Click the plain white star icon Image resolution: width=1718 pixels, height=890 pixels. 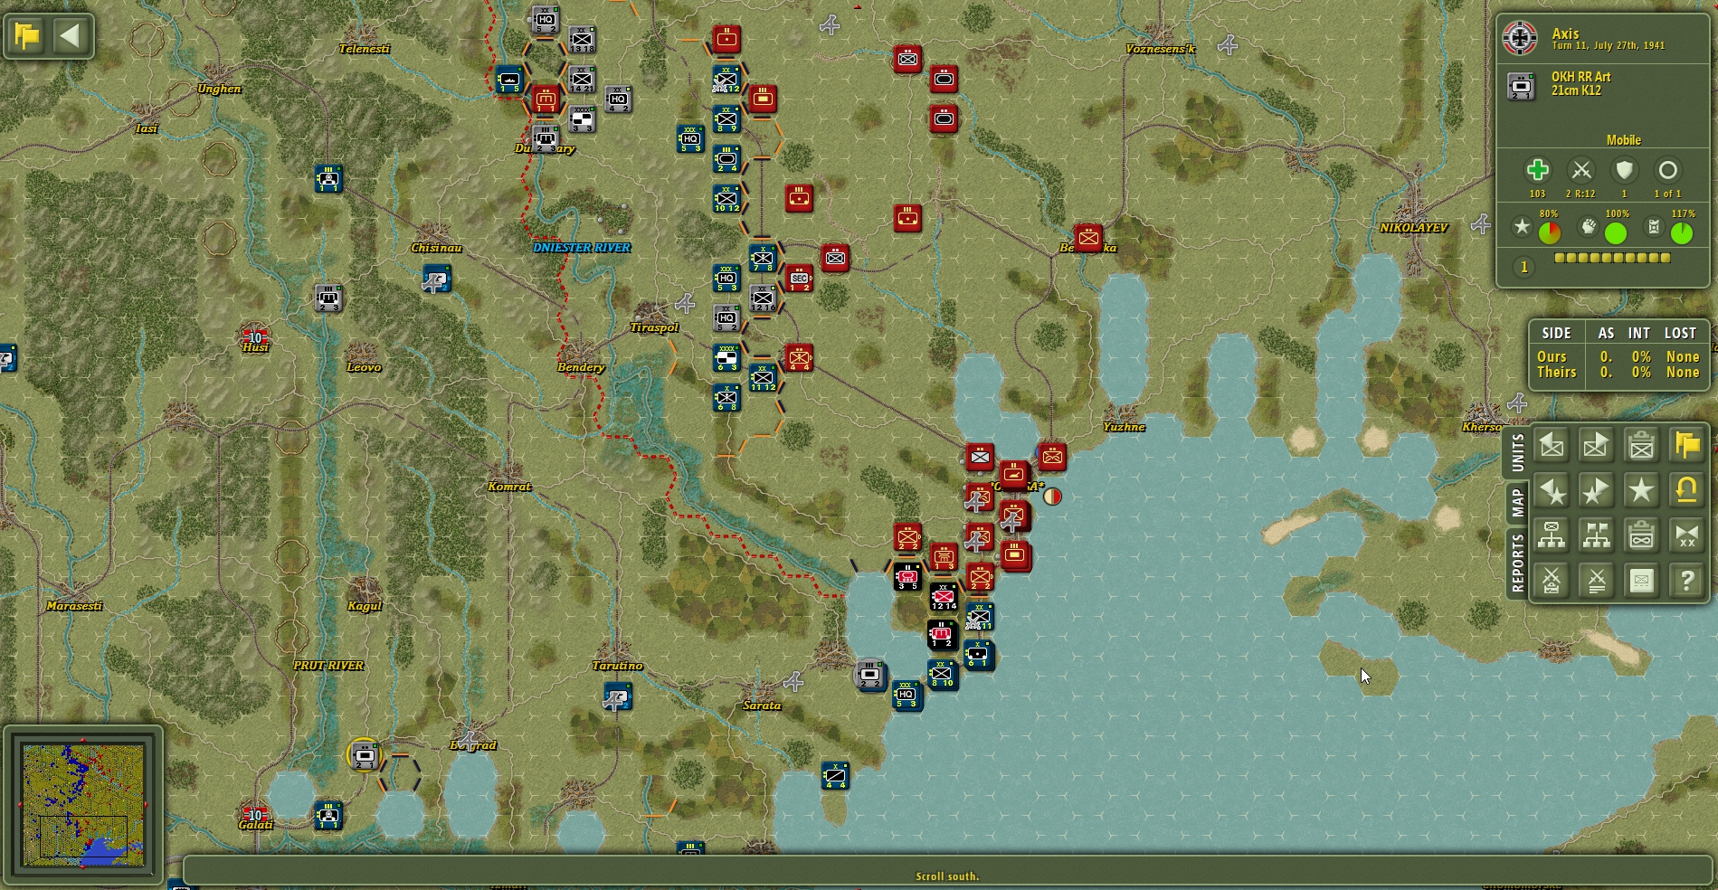pyautogui.click(x=1641, y=491)
